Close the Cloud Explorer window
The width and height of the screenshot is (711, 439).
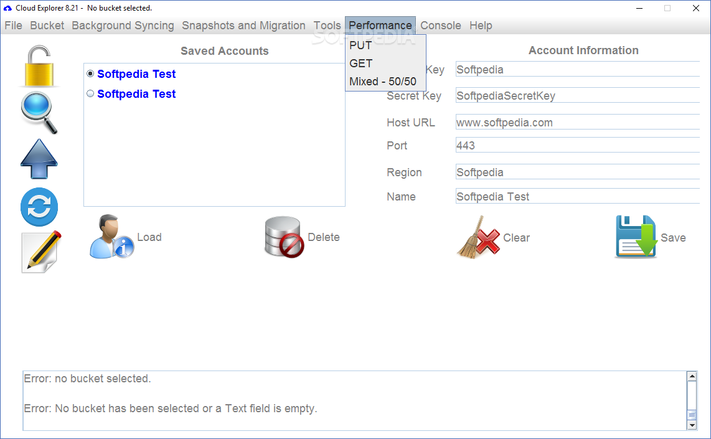click(696, 8)
